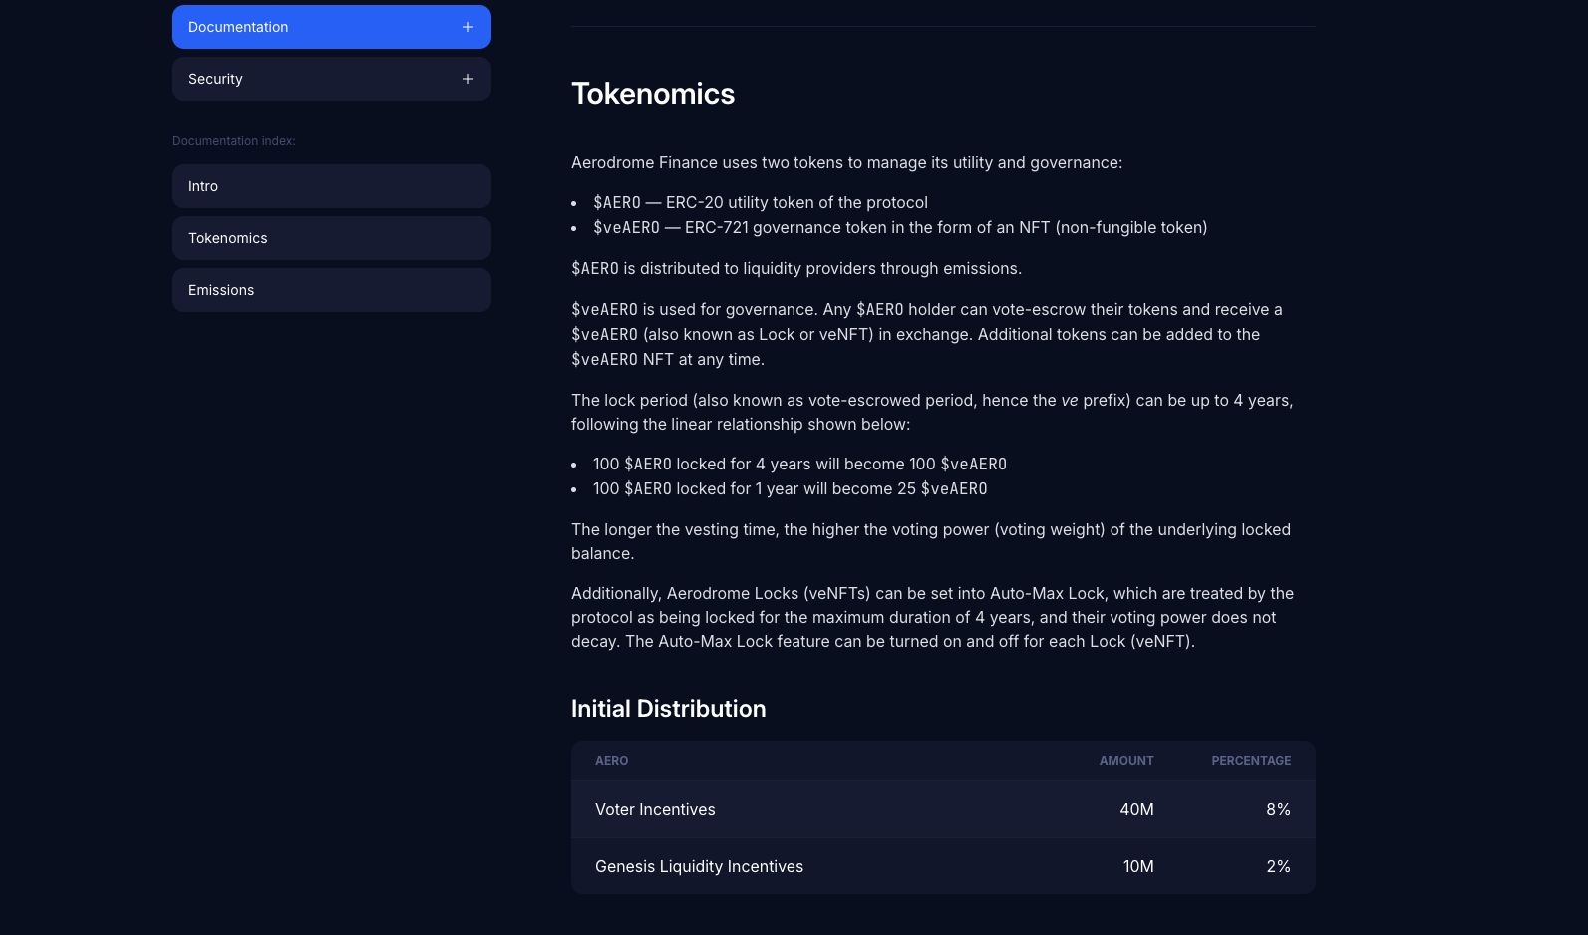
Task: Click the Initial Distribution heading
Action: [668, 709]
